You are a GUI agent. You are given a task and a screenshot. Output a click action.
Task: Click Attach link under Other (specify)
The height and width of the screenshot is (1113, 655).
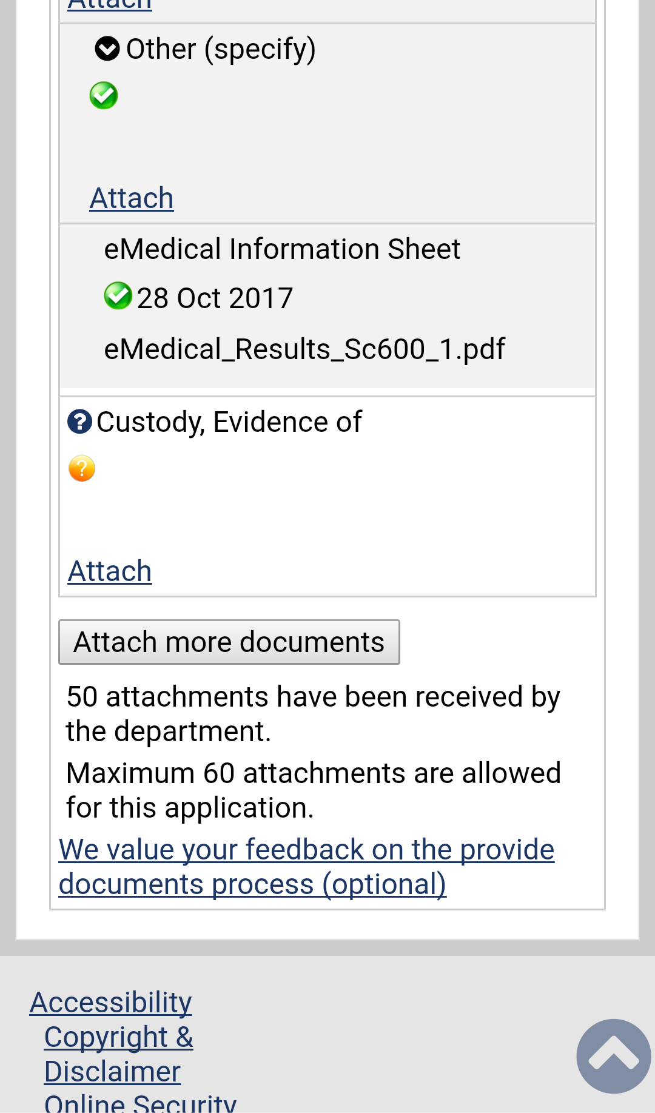132,198
